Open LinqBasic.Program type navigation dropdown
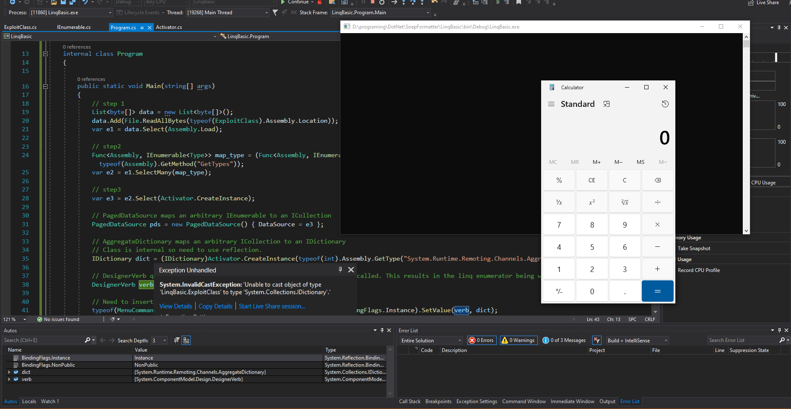Image resolution: width=791 pixels, height=409 pixels. point(280,36)
